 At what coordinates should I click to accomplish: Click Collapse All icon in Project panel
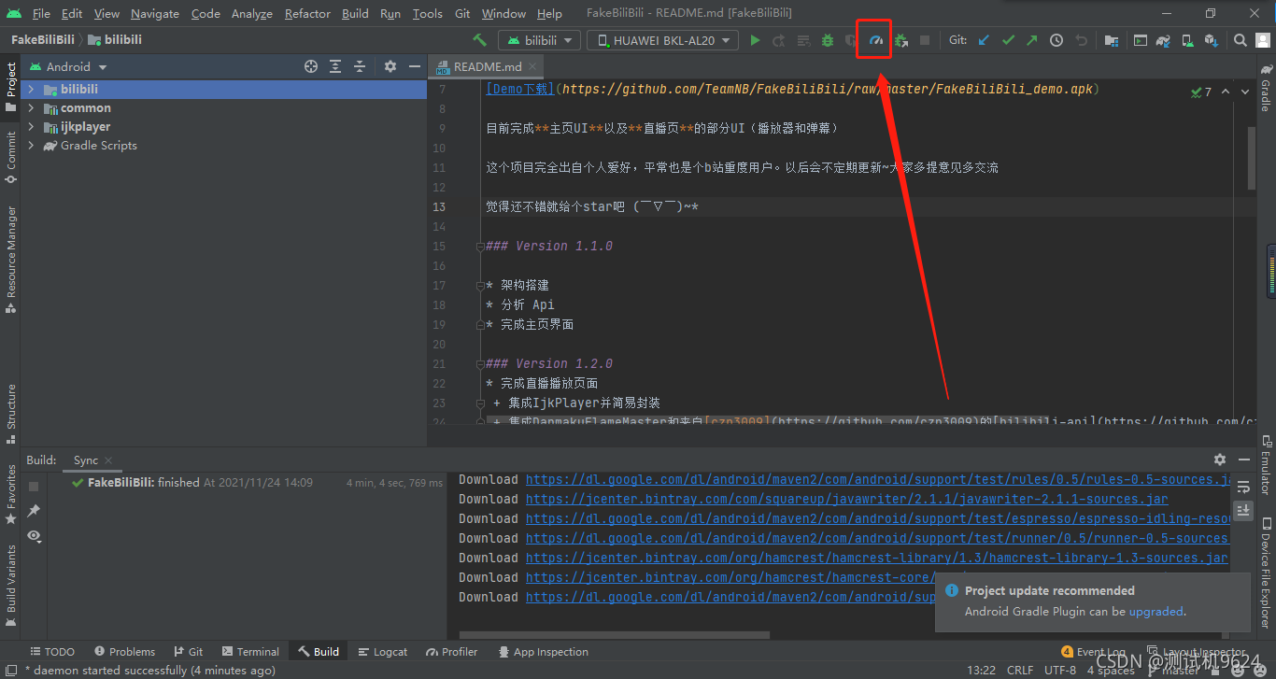tap(360, 66)
